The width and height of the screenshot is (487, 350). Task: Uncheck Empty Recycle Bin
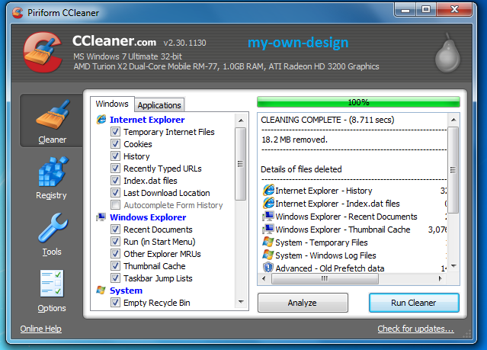point(115,303)
